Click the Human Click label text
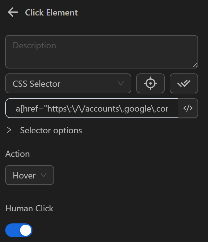Image resolution: width=208 pixels, height=242 pixels. (29, 208)
